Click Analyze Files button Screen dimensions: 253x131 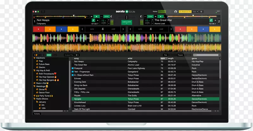[69, 55]
